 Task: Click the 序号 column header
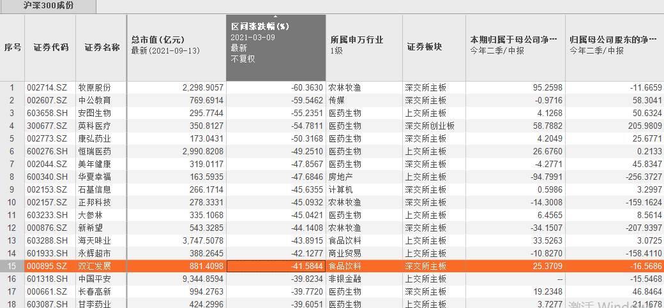[12, 48]
